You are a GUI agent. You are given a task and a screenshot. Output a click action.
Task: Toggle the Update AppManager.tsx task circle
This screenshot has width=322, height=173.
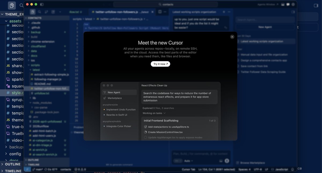tap(145, 138)
